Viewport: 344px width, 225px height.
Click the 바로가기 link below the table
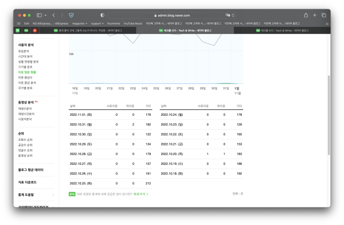141,194
